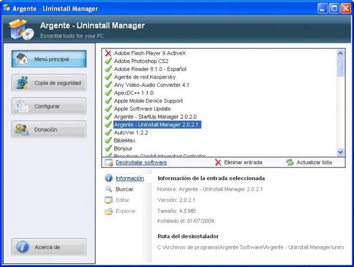Click the green refresh arrows beside Actualizar lista
This screenshot has width=354, height=267.
point(289,162)
